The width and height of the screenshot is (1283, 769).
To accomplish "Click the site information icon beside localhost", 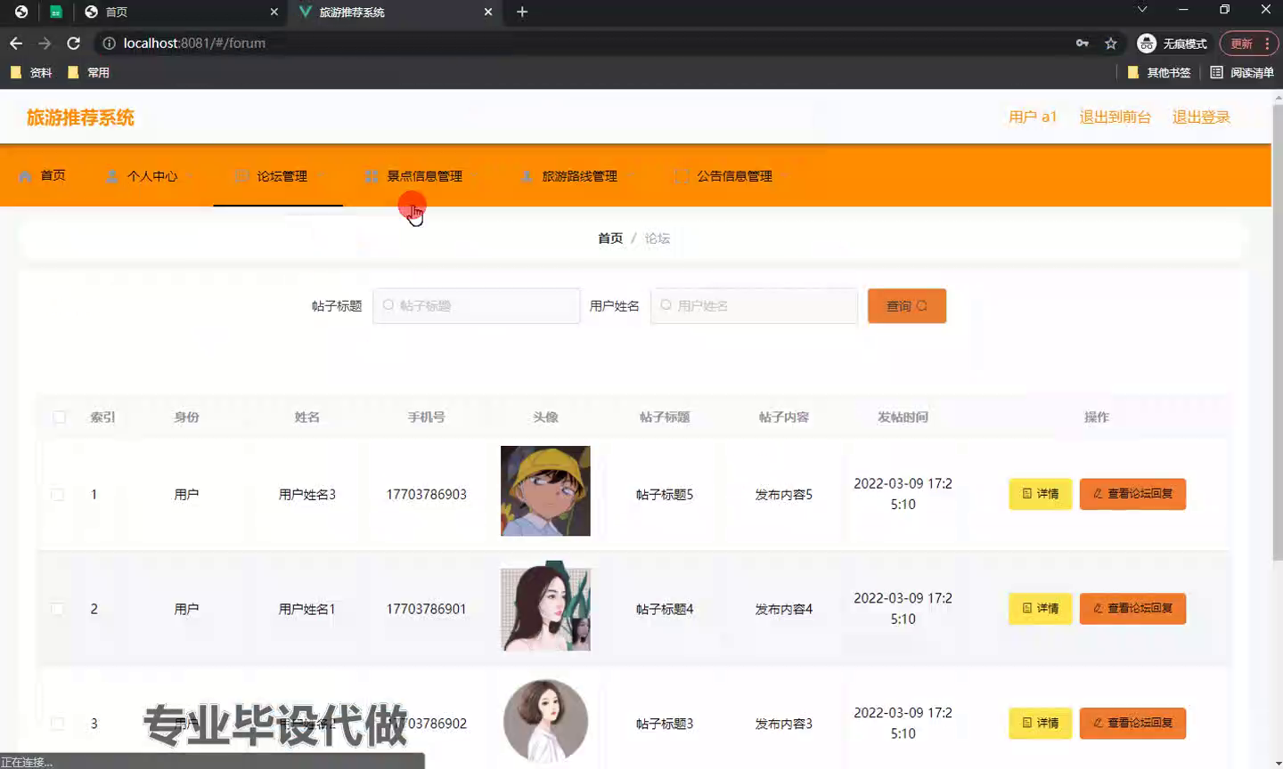I will click(x=109, y=43).
